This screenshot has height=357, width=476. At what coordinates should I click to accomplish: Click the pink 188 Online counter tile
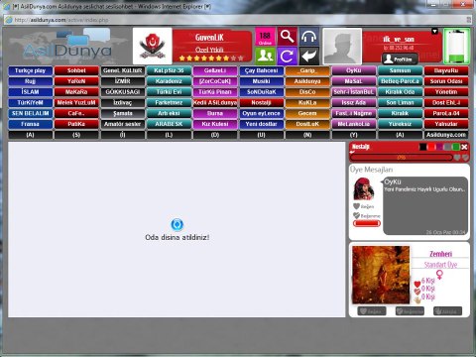[265, 37]
